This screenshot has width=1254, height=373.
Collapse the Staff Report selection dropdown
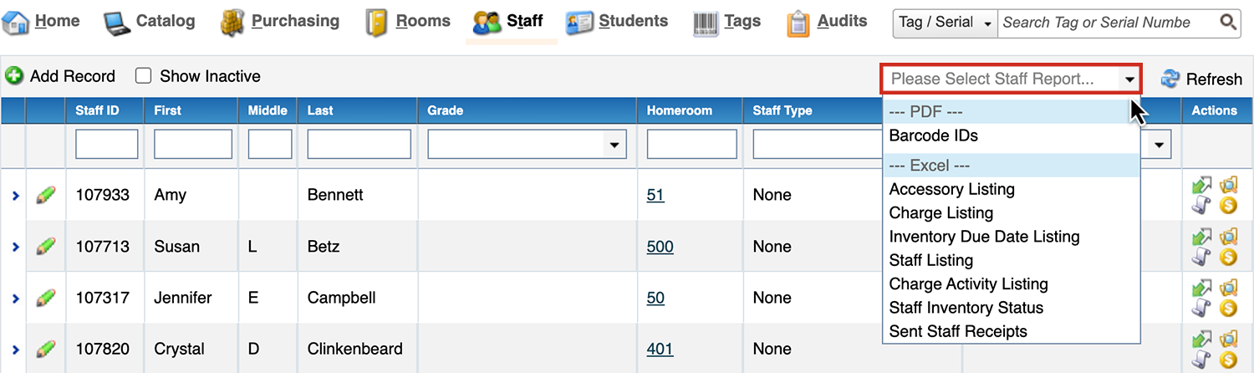(1129, 79)
